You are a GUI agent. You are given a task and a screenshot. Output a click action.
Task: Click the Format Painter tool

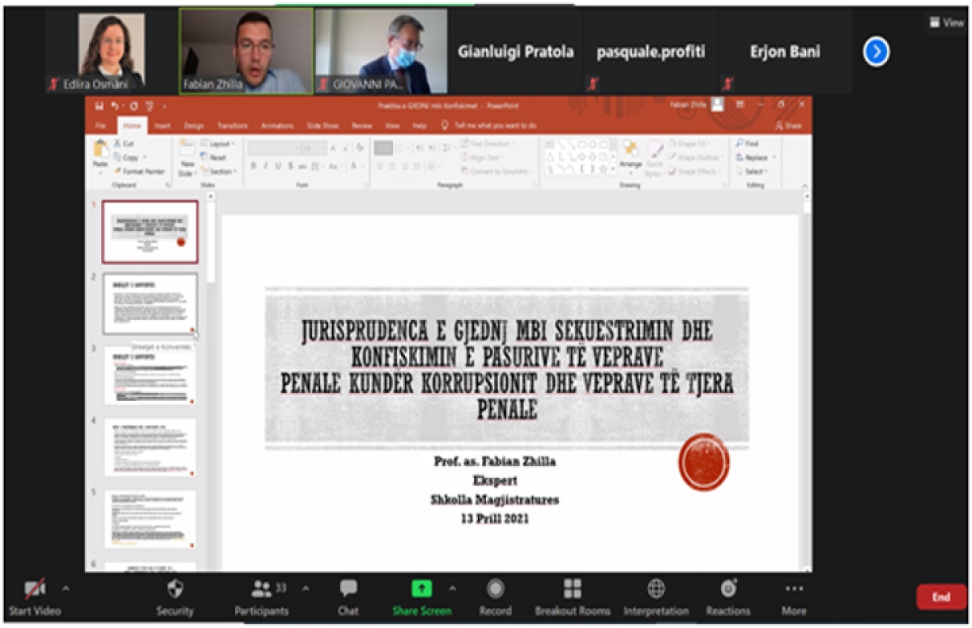point(139,171)
